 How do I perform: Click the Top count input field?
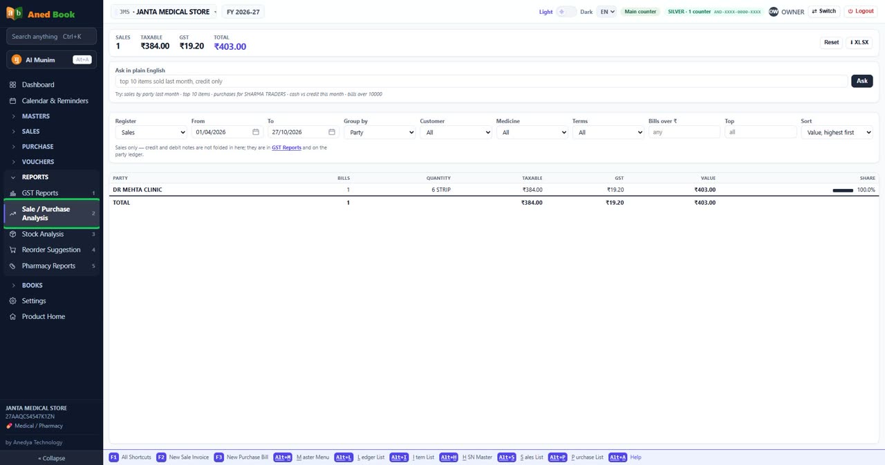761,132
